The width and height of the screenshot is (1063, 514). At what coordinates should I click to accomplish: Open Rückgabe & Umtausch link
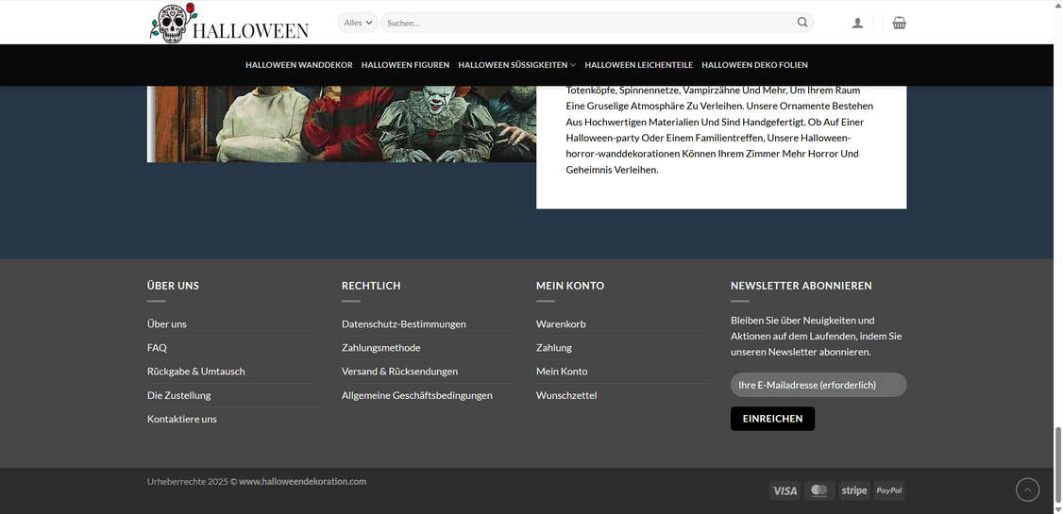tap(196, 371)
